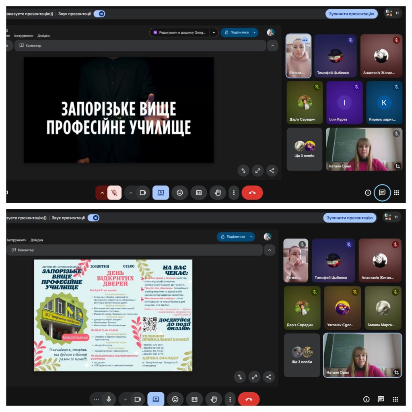Unmute the red crossed-out microphone button
The image size is (412, 412).
[x=114, y=193]
